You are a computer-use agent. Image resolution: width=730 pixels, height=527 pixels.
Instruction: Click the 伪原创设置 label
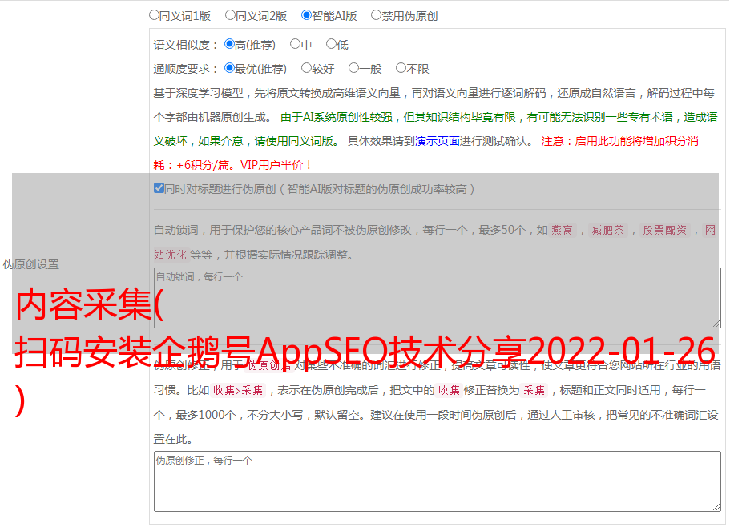[x=31, y=264]
